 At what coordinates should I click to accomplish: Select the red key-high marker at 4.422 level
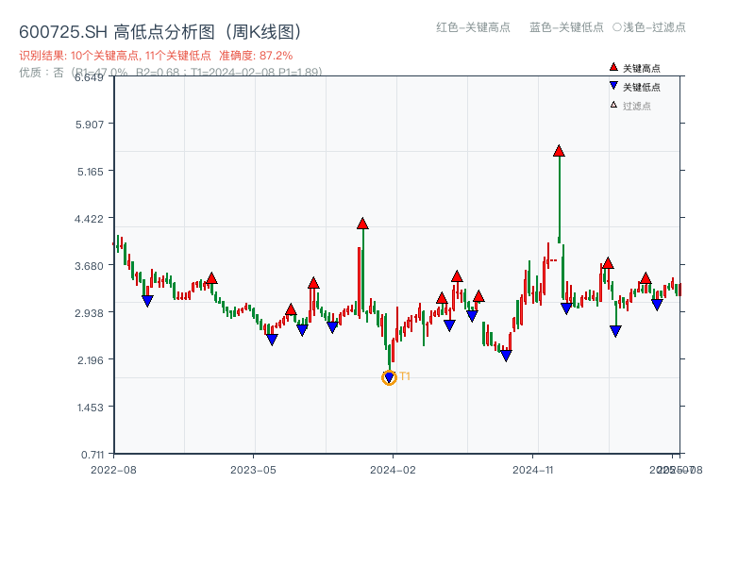coord(362,224)
